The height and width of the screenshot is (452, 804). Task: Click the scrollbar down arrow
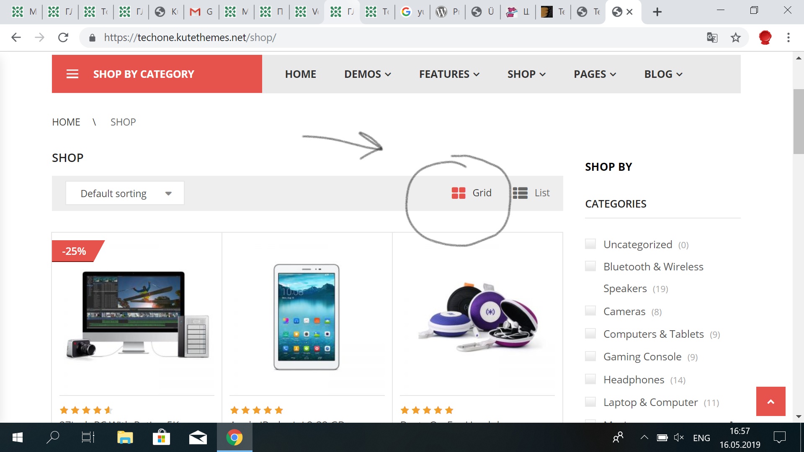(x=799, y=416)
